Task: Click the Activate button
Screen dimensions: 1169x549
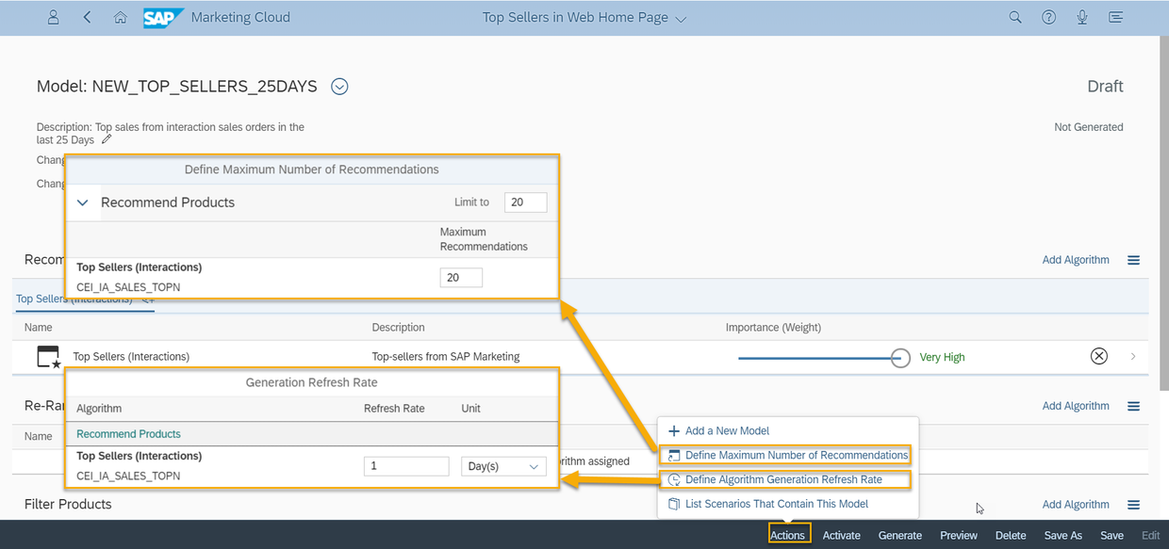Action: tap(842, 535)
